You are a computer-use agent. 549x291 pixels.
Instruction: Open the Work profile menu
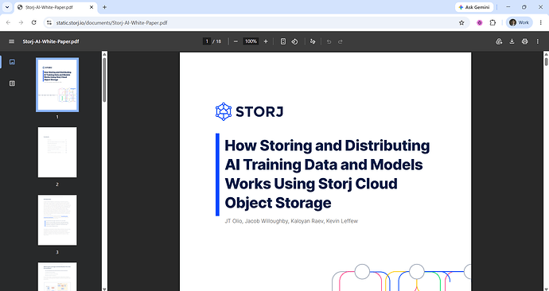click(520, 22)
